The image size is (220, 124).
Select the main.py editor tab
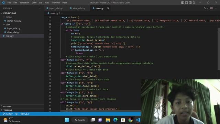click(99, 8)
